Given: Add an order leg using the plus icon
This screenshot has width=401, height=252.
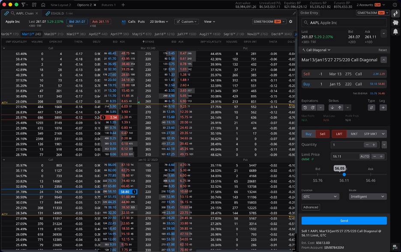Looking at the screenshot, I should click(x=383, y=108).
